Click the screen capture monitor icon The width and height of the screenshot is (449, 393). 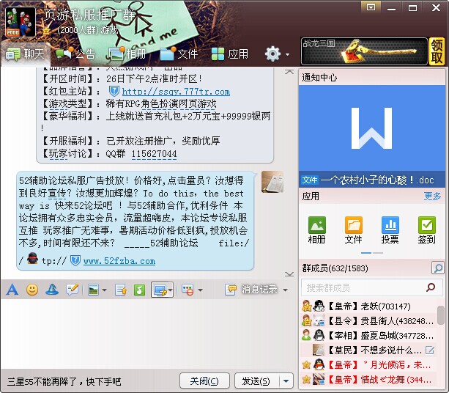click(160, 290)
